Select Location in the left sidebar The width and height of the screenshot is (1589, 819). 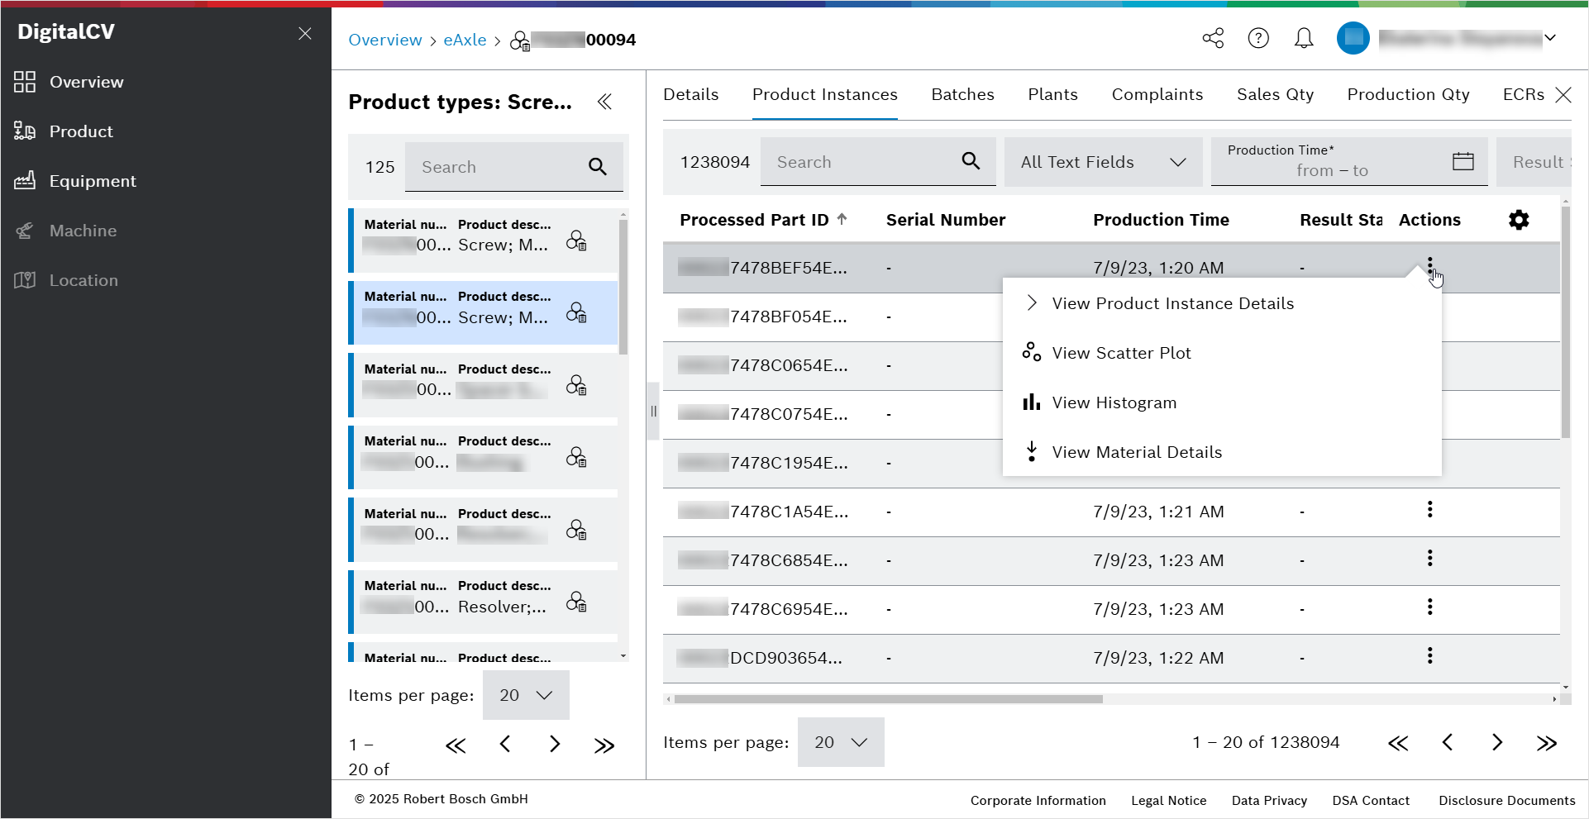click(84, 280)
